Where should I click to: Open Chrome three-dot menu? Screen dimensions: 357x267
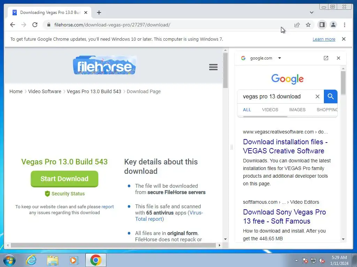coord(344,25)
